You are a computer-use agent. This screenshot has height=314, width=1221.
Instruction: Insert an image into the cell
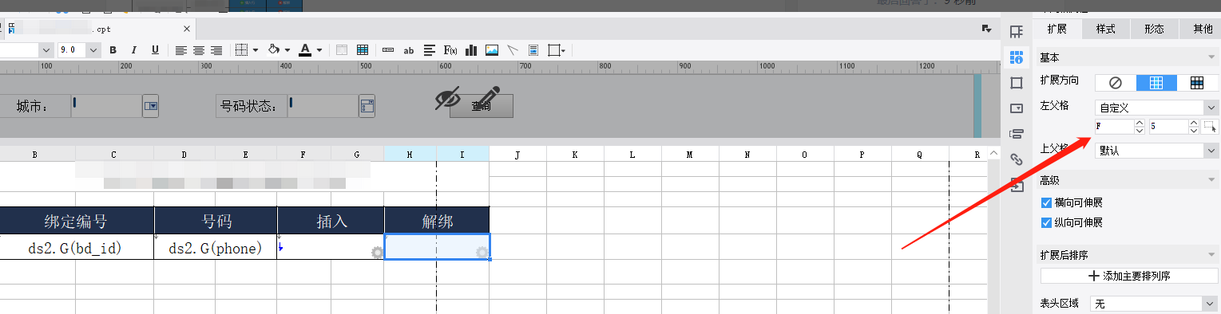click(492, 50)
